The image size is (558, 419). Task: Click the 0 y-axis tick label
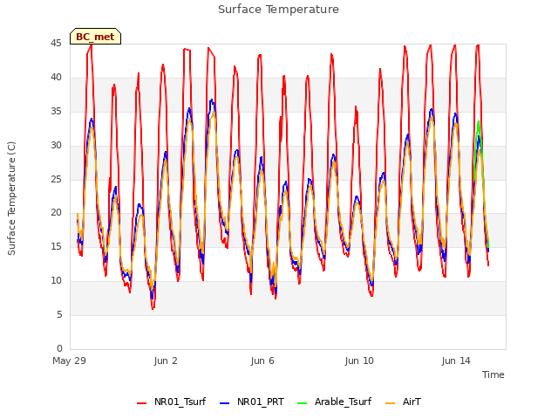tap(59, 348)
